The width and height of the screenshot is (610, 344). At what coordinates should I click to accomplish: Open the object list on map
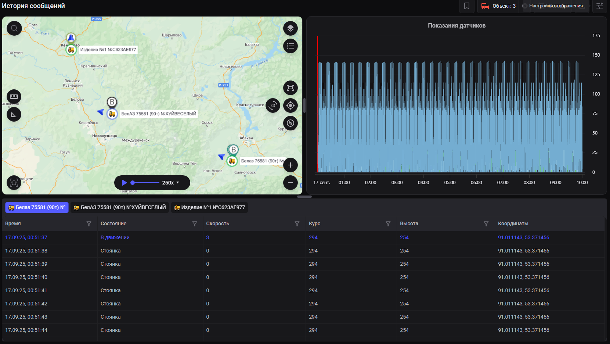coord(290,46)
